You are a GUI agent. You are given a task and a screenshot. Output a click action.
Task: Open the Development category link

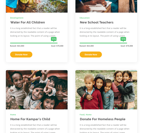coord(17,18)
